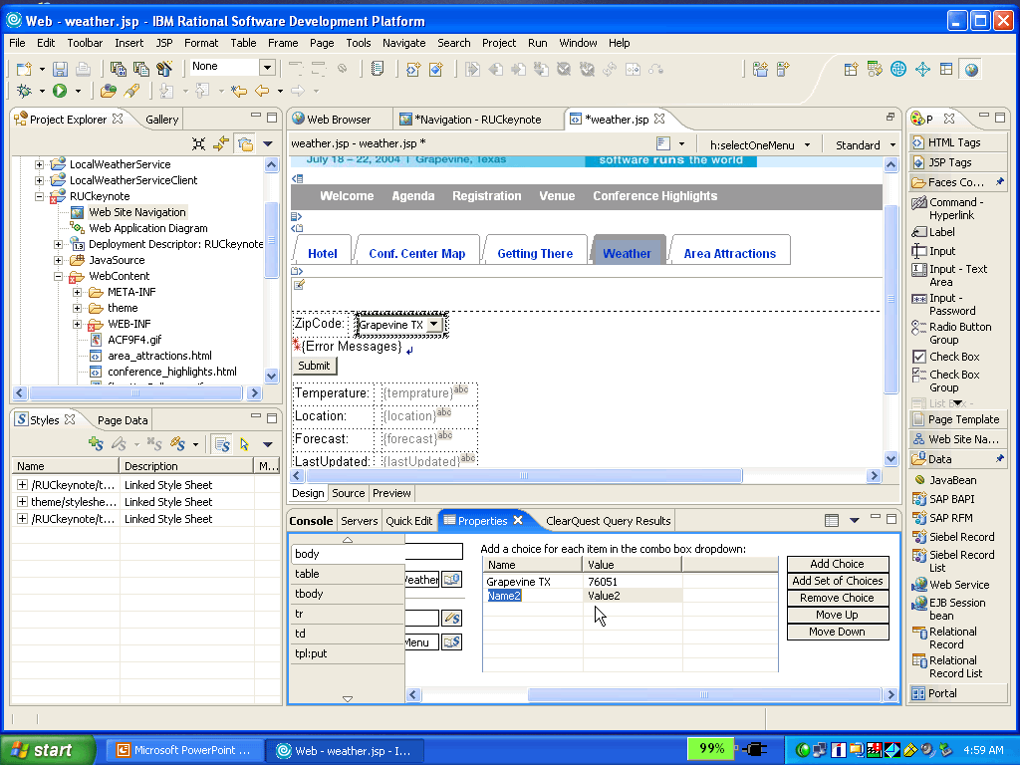This screenshot has width=1020, height=765.
Task: Click the editor vertical scrollbar thumb
Action: [x=892, y=299]
